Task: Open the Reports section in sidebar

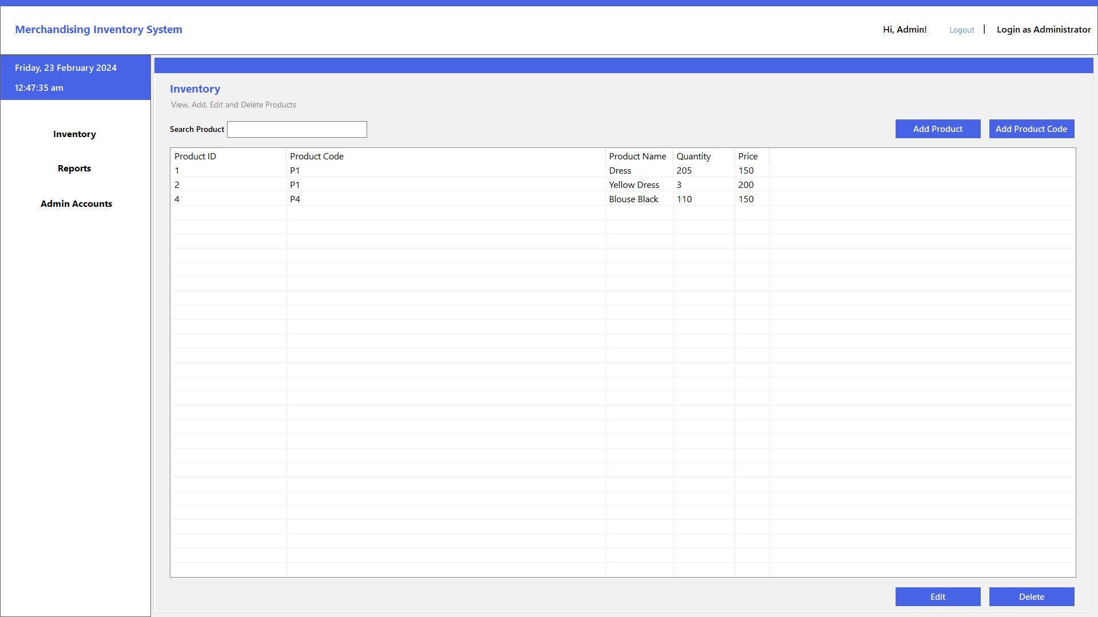Action: point(74,169)
